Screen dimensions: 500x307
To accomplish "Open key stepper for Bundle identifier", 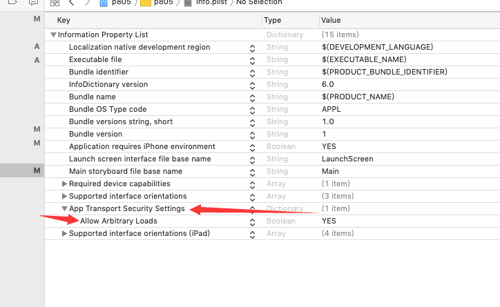I will coord(252,73).
